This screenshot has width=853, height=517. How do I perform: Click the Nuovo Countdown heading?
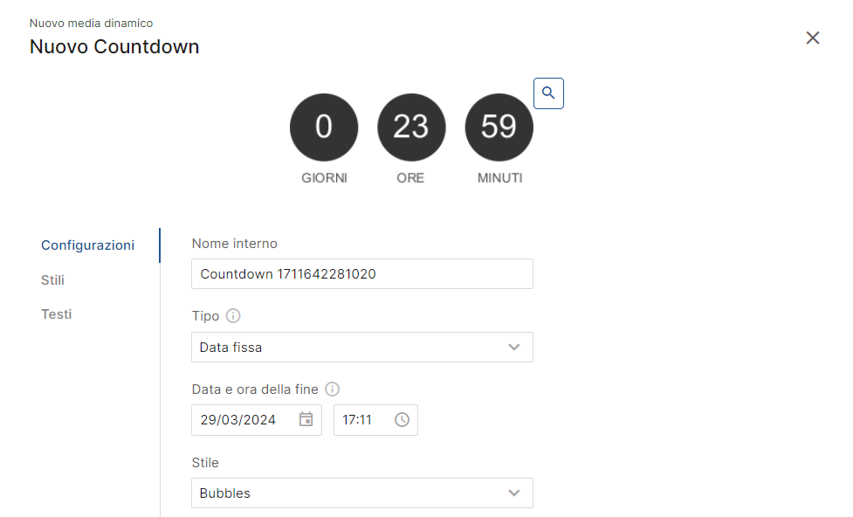point(114,47)
